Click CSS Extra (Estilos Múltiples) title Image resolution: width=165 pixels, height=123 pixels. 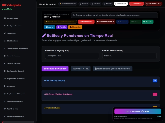[x=58, y=94]
